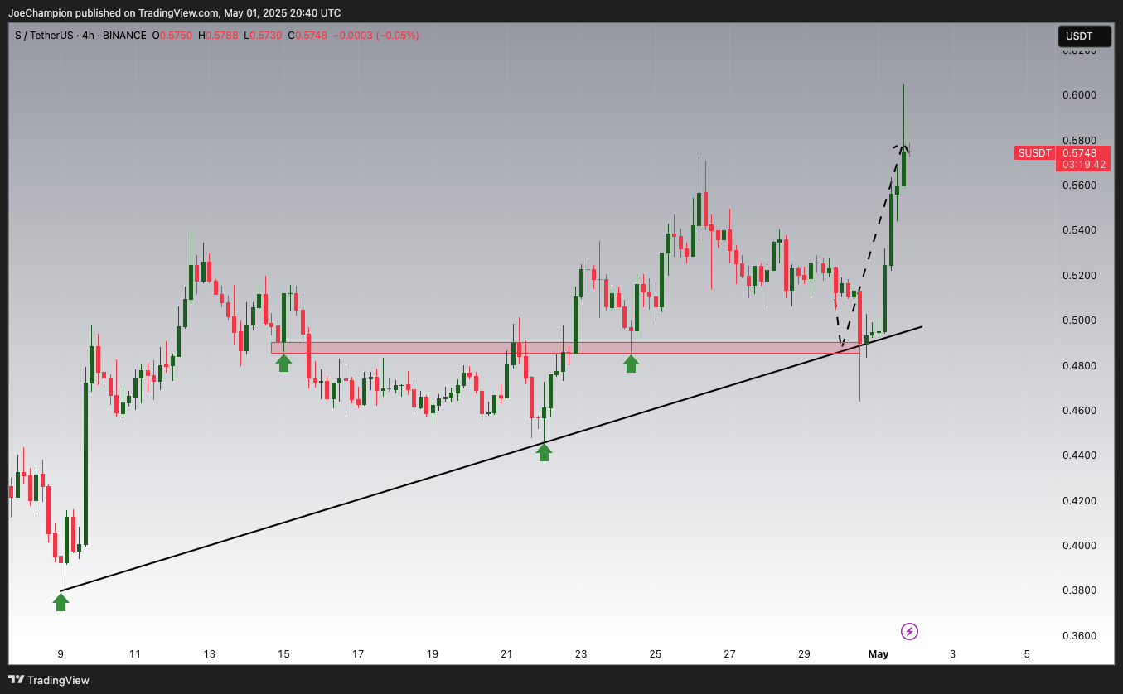
Task: Click the current price label 0.5748
Action: [x=1082, y=152]
